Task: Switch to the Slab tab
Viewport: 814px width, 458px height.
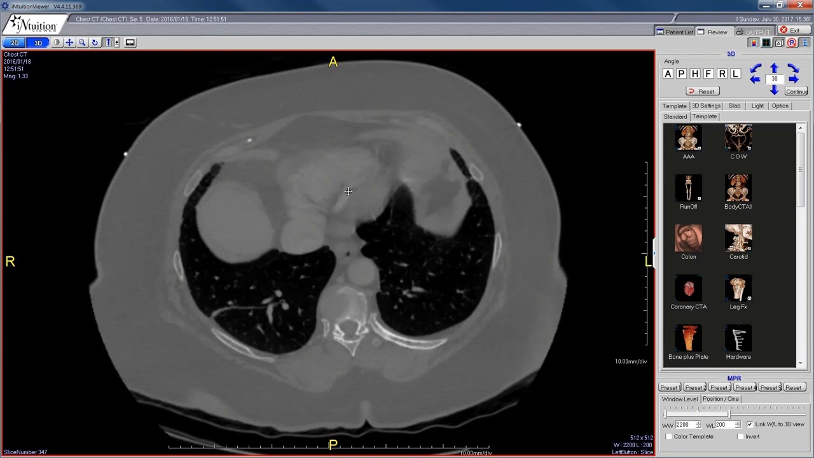Action: pos(735,106)
